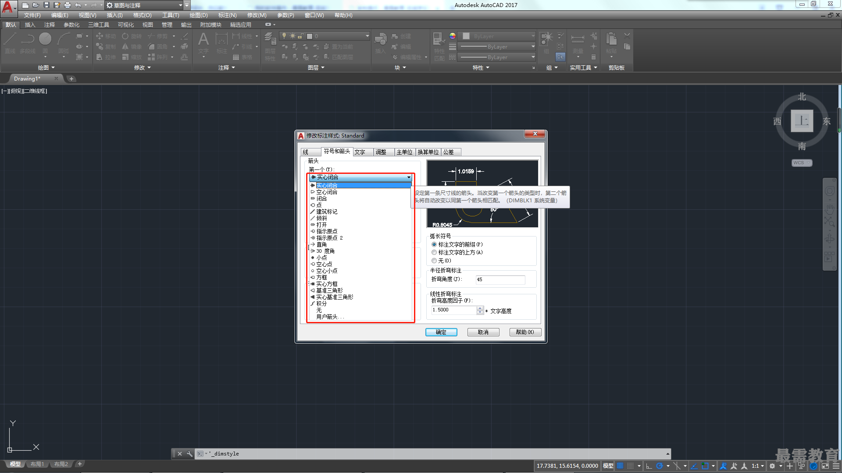Toggle object snap tracking in status bar
842x473 pixels.
(694, 466)
